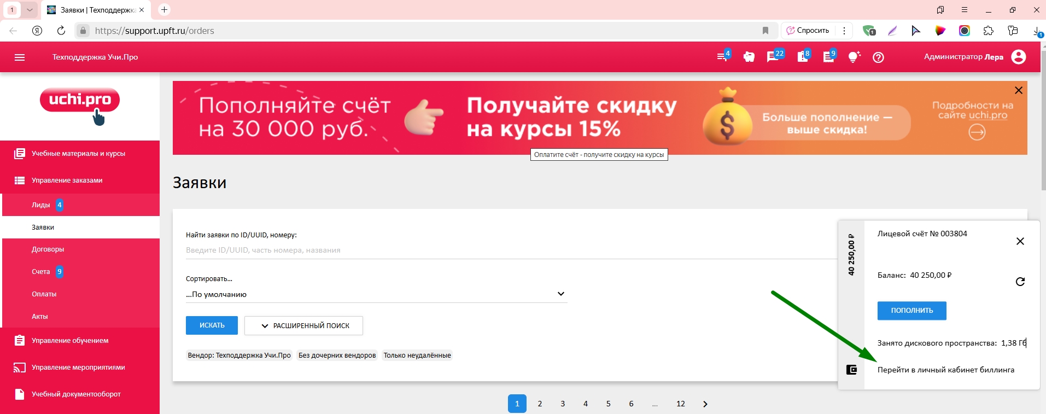This screenshot has width=1046, height=414.
Task: Open Договоры in the sidebar
Action: pyautogui.click(x=81, y=249)
